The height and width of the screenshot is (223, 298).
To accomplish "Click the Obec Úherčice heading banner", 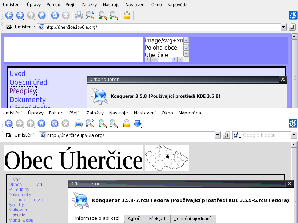I will coord(73,158).
